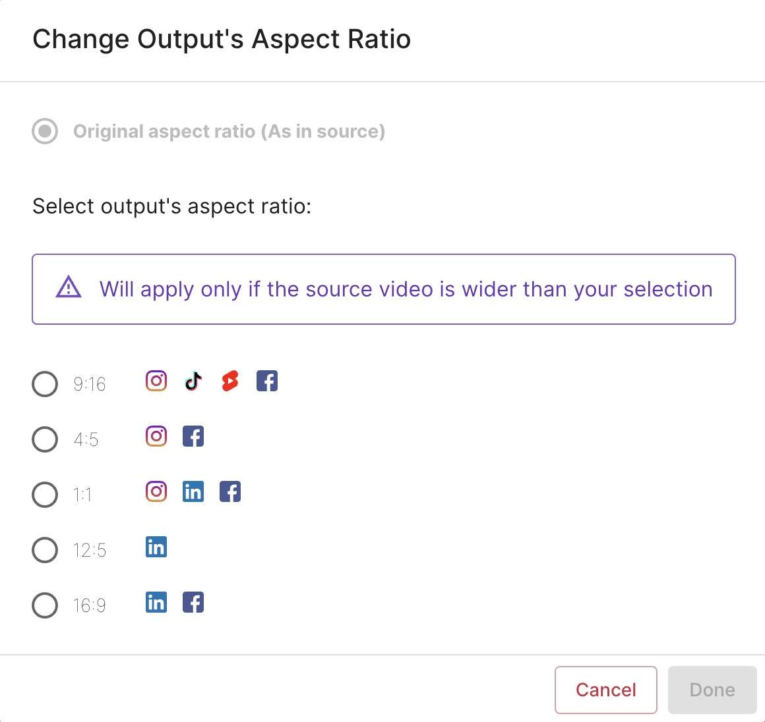The width and height of the screenshot is (765, 722).
Task: Select Original aspect ratio radio button
Action: pos(45,131)
